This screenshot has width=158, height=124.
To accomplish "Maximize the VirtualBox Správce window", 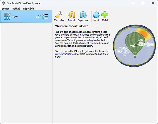I will [x=143, y=3].
